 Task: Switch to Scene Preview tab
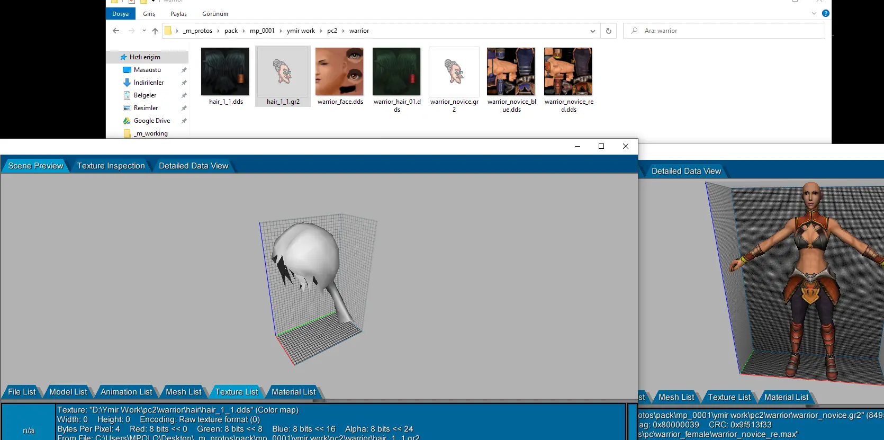(35, 166)
